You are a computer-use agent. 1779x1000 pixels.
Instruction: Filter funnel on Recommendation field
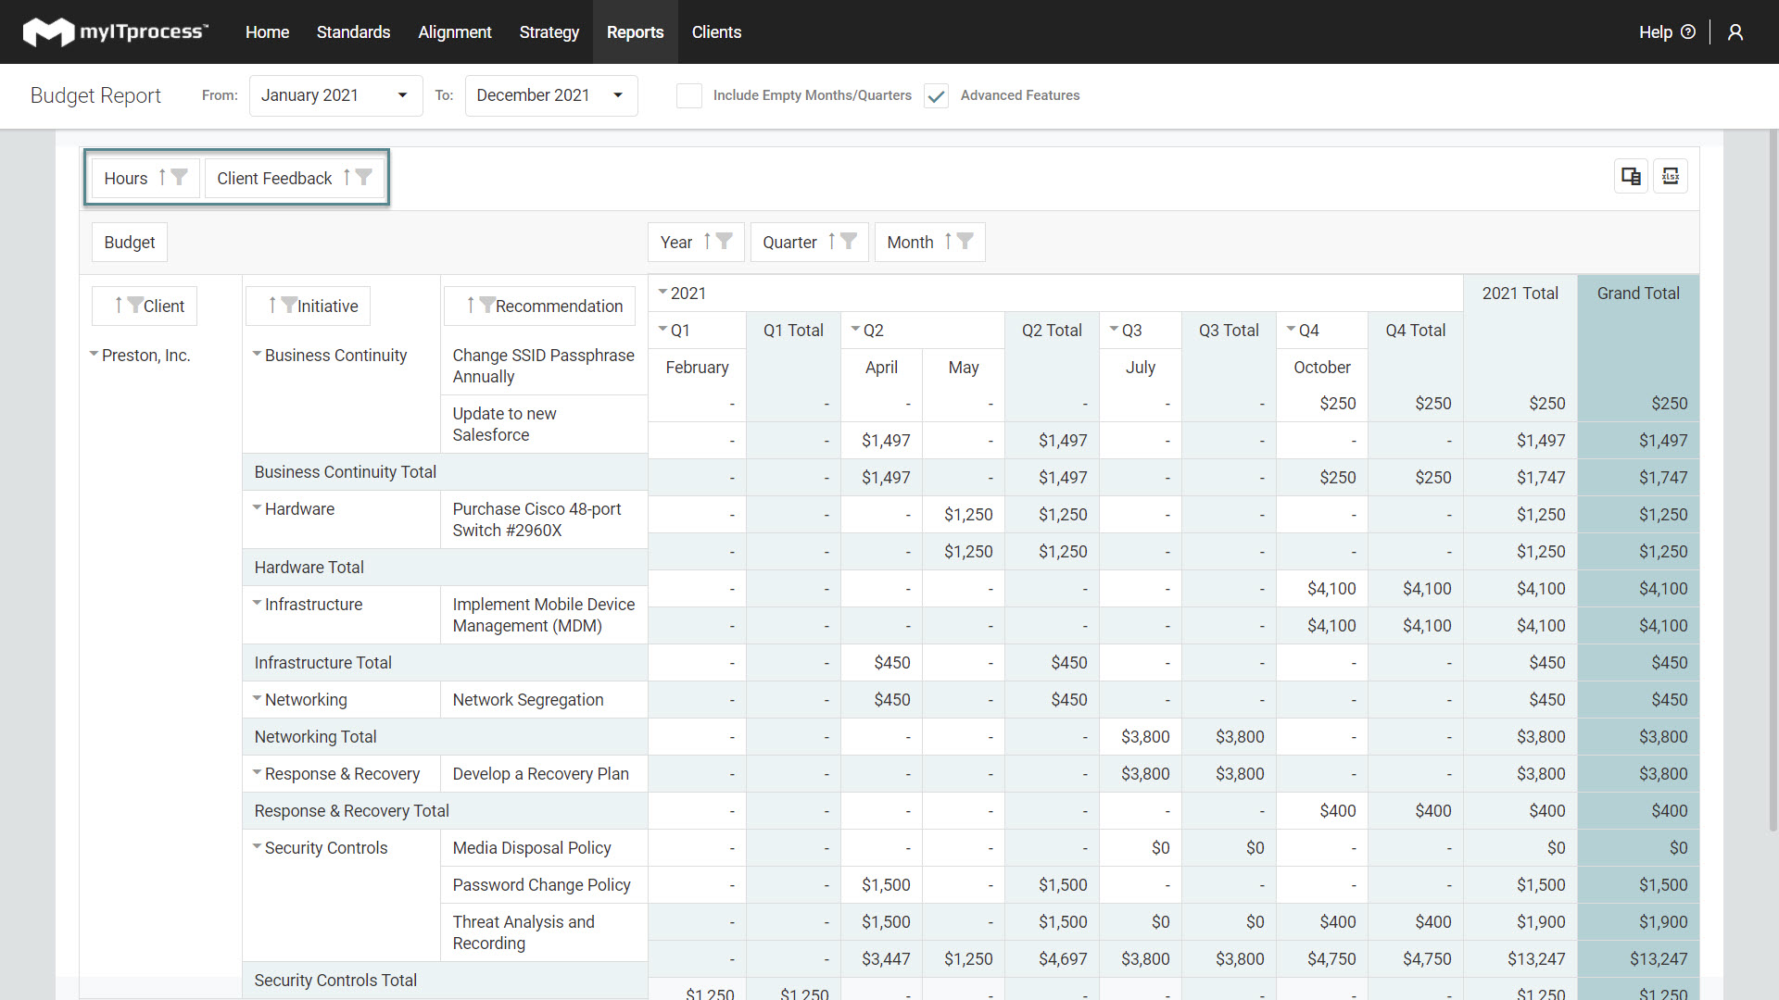[x=487, y=305]
